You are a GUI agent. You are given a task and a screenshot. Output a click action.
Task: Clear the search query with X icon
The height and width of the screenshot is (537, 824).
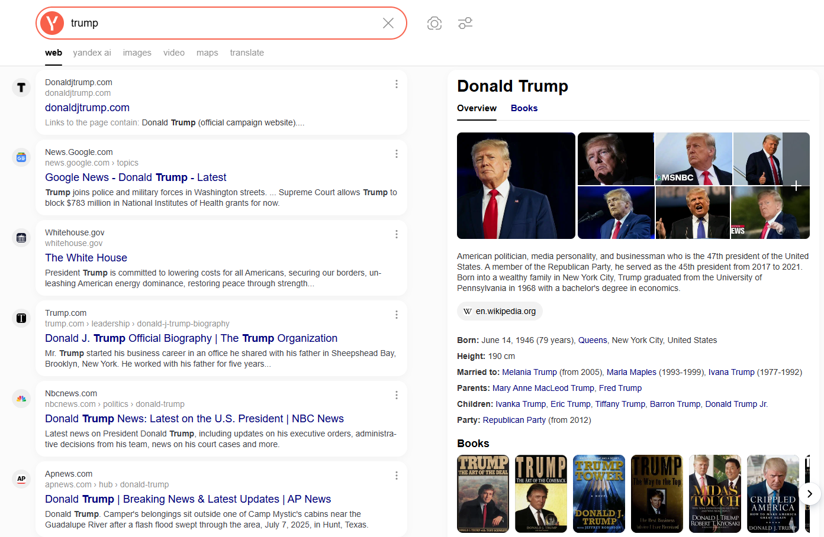pos(388,23)
